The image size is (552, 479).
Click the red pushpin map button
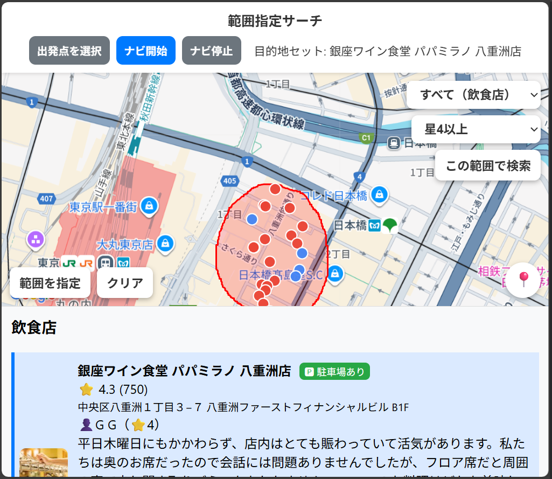pyautogui.click(x=523, y=280)
